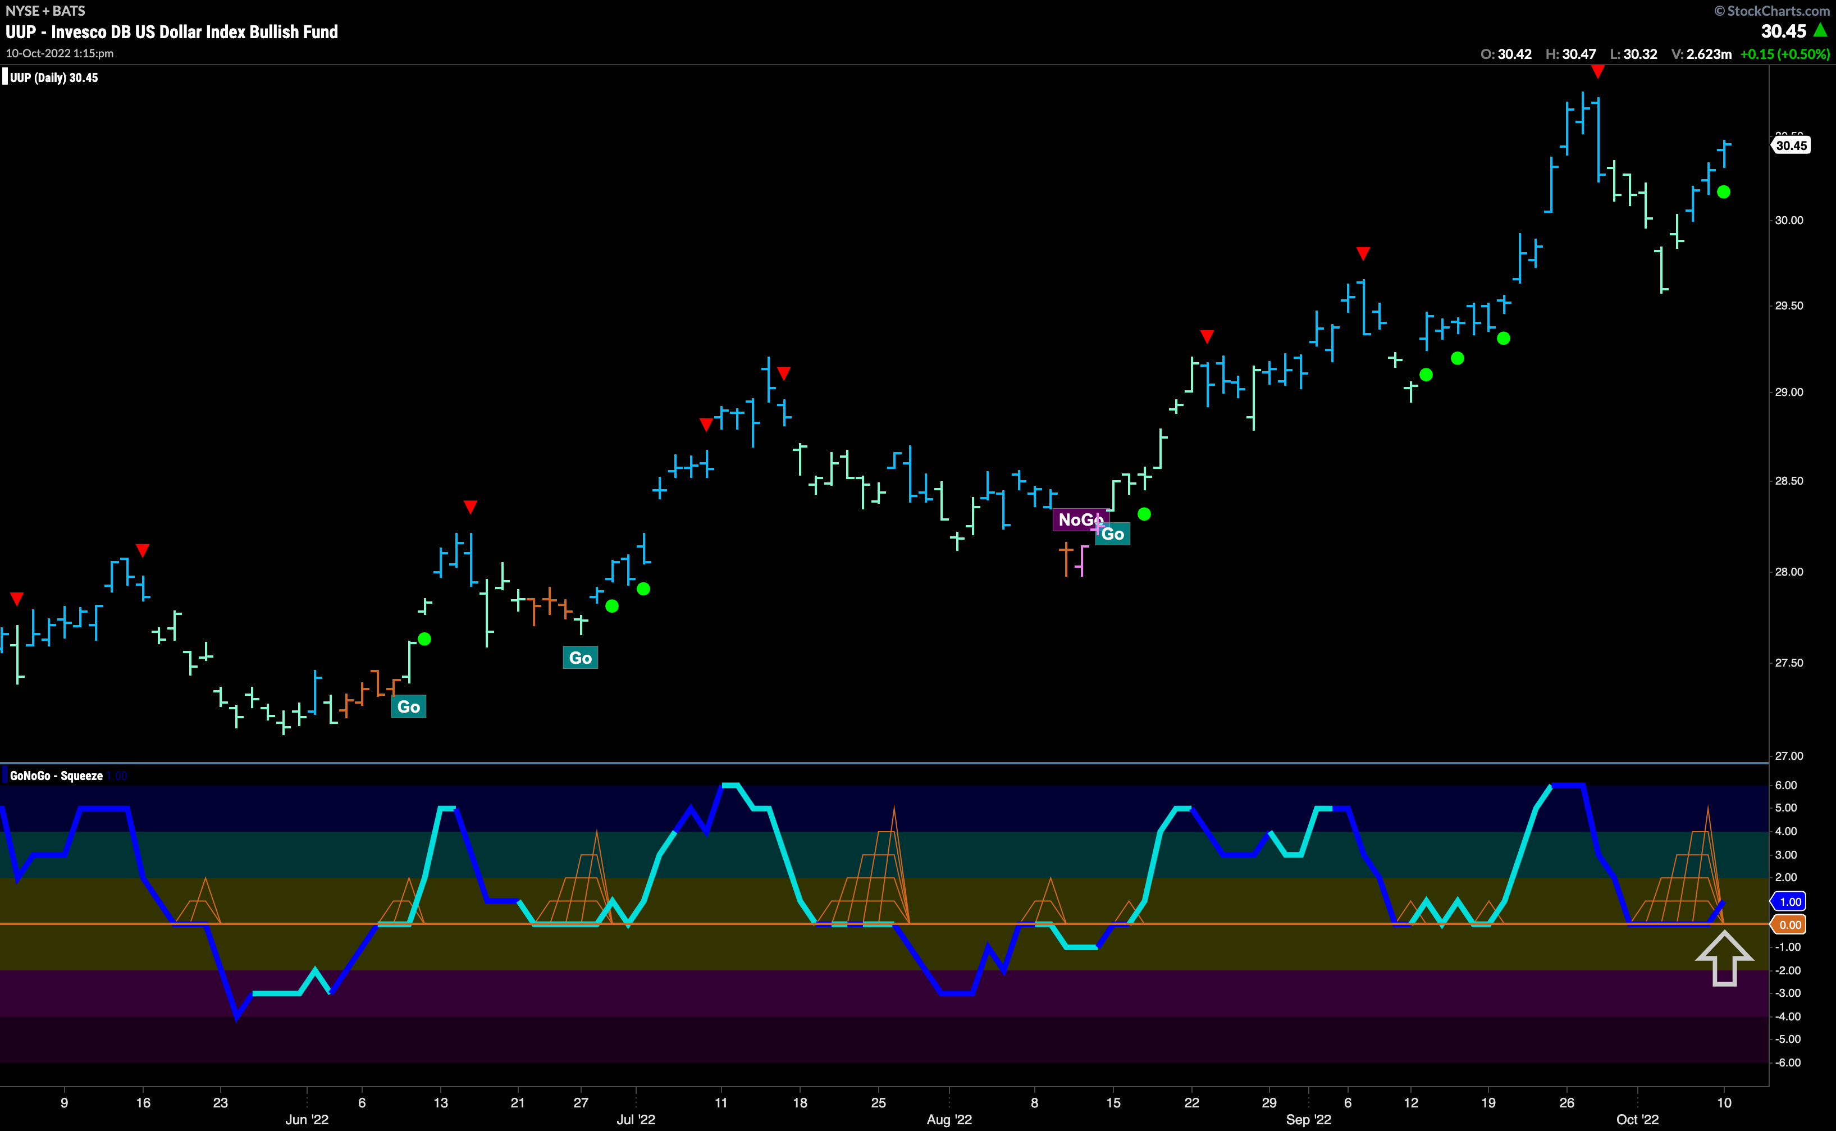The width and height of the screenshot is (1836, 1131).
Task: Click the 28.00 price axis label
Action: [1789, 572]
